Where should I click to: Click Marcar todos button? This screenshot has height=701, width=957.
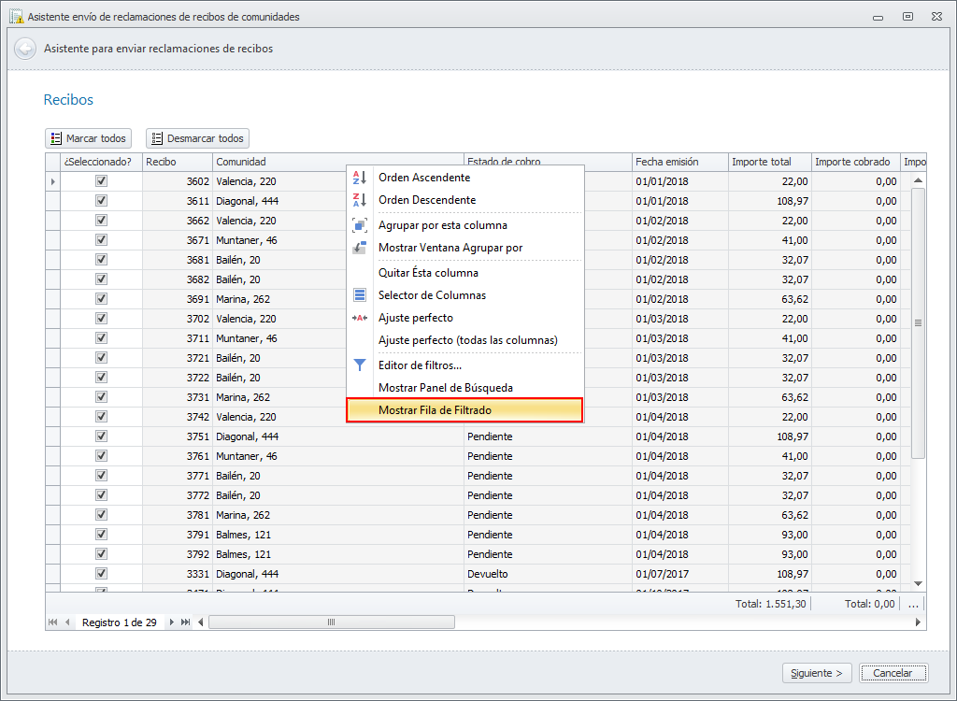(x=89, y=138)
